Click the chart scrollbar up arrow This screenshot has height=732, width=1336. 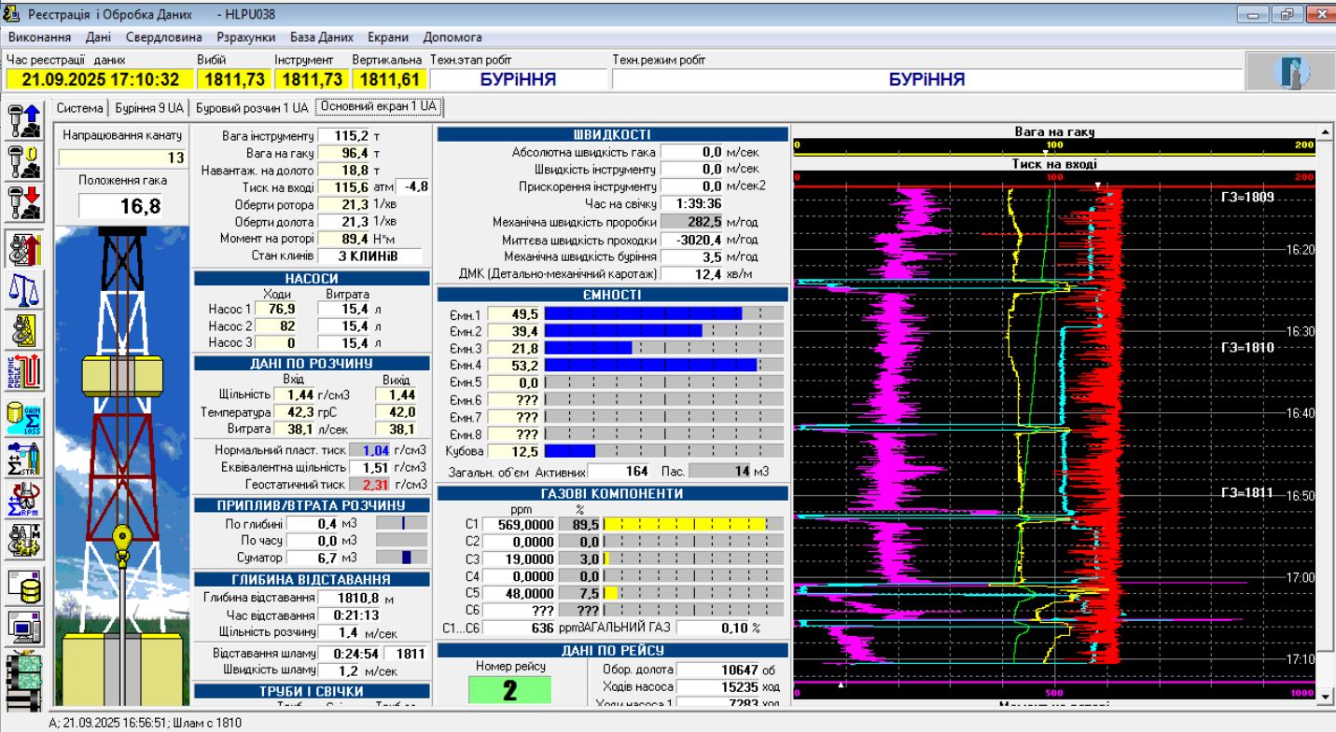coord(1325,131)
